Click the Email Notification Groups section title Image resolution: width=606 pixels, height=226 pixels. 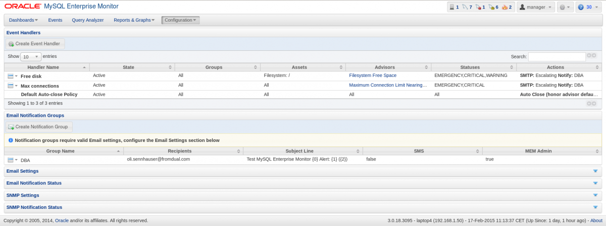36,116
